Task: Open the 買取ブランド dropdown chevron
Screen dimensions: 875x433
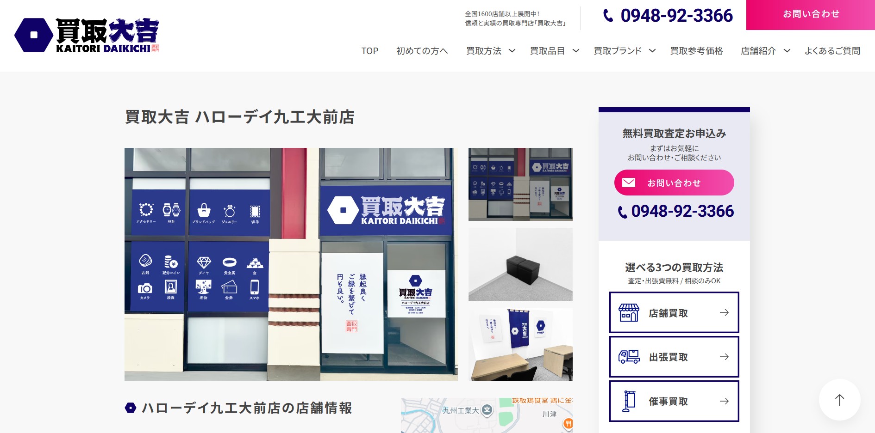Action: [652, 51]
